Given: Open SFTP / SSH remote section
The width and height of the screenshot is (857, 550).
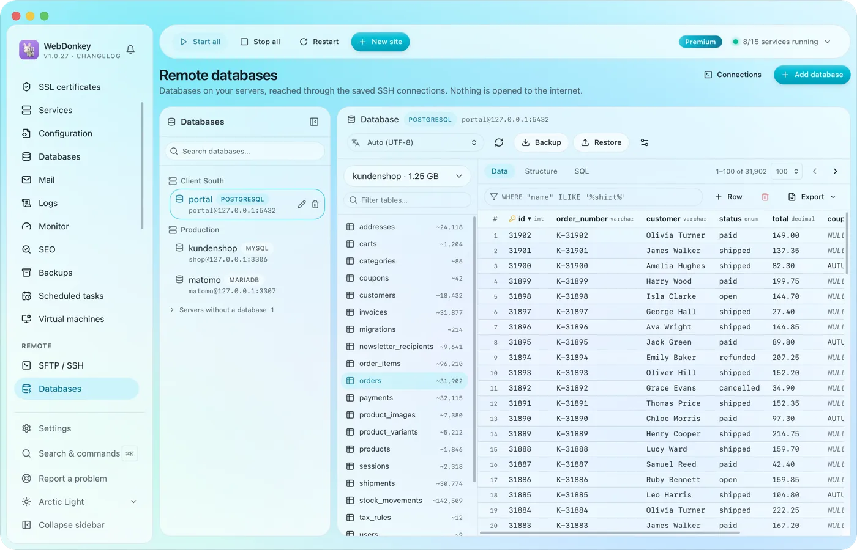Looking at the screenshot, I should [x=77, y=365].
